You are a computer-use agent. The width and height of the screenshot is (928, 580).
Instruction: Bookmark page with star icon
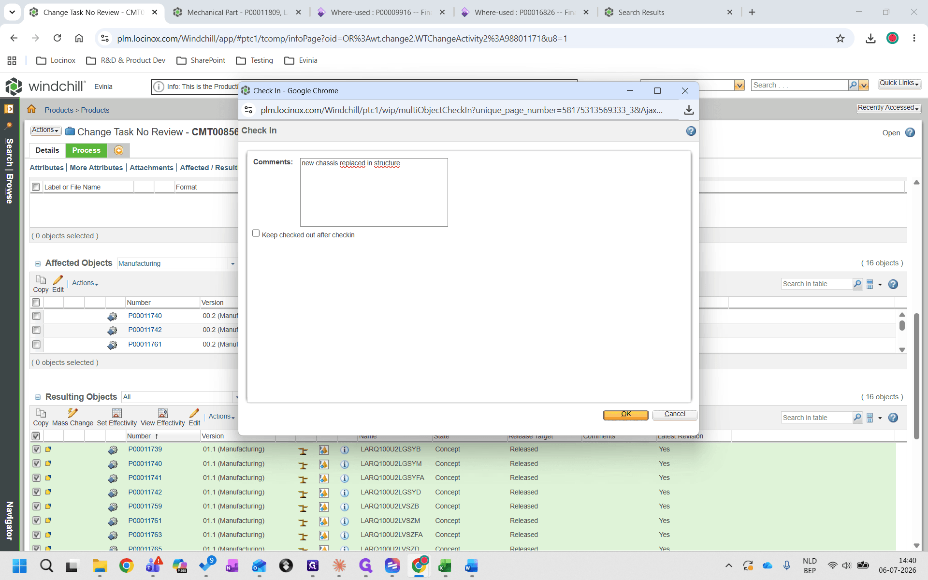840,38
